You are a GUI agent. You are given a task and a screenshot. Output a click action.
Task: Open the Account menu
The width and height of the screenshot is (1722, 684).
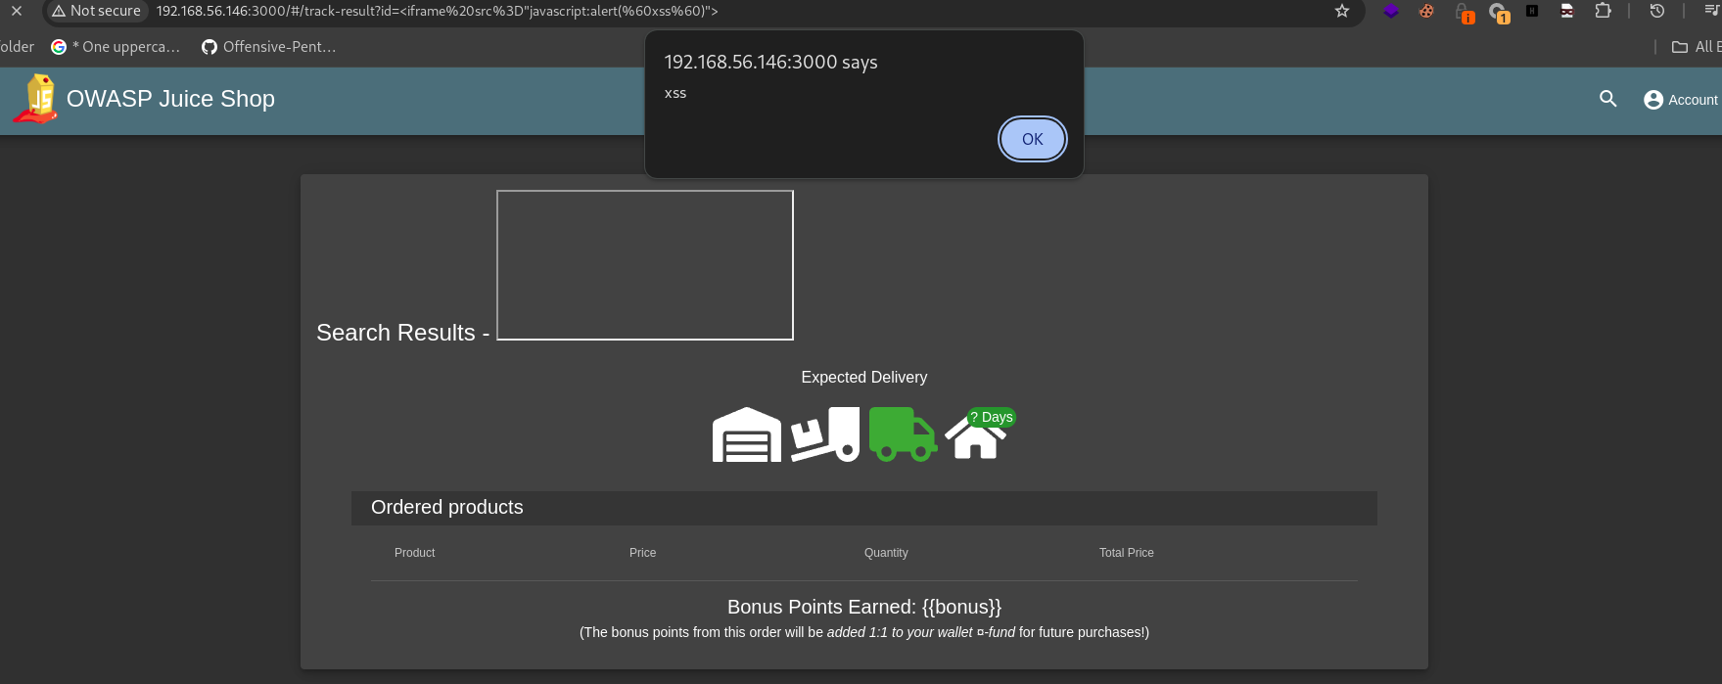1681,100
